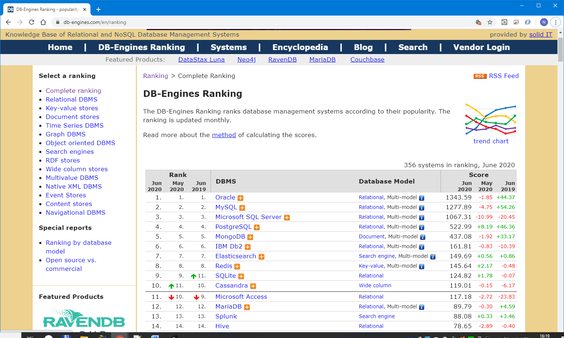This screenshot has height=338, width=564.
Task: Open Couchbase featured product link
Action: point(368,59)
